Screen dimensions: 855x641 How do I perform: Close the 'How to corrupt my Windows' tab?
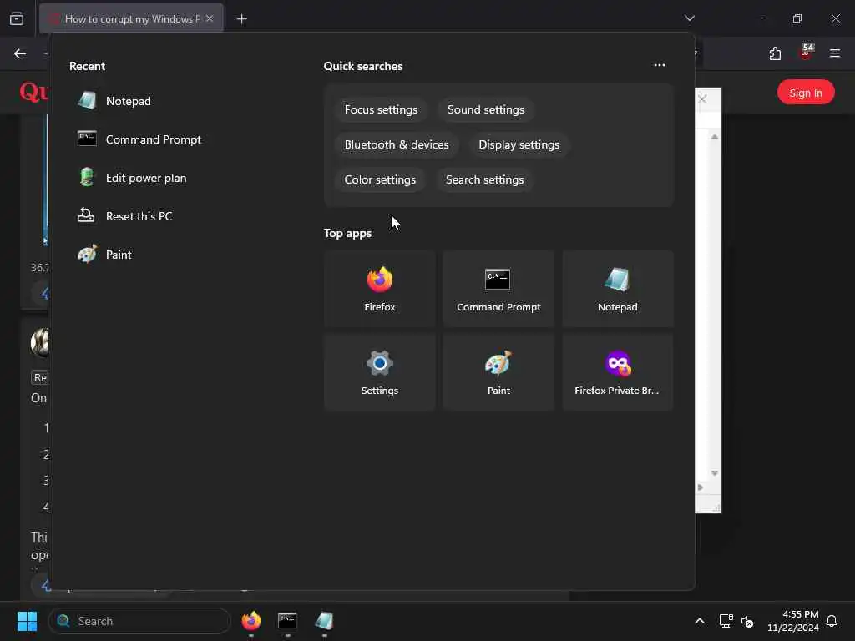point(210,18)
